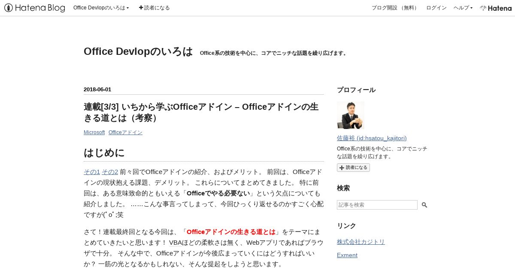This screenshot has height=270, width=515.
Task: Click the ログイン link
Action: 436,8
